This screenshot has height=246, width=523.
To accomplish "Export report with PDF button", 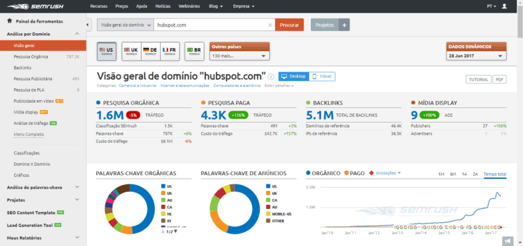I will pyautogui.click(x=499, y=80).
